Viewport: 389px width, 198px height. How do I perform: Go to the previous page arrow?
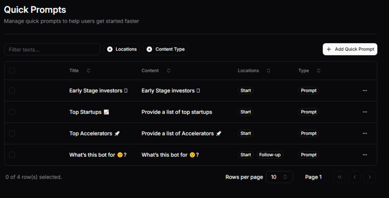(354, 177)
